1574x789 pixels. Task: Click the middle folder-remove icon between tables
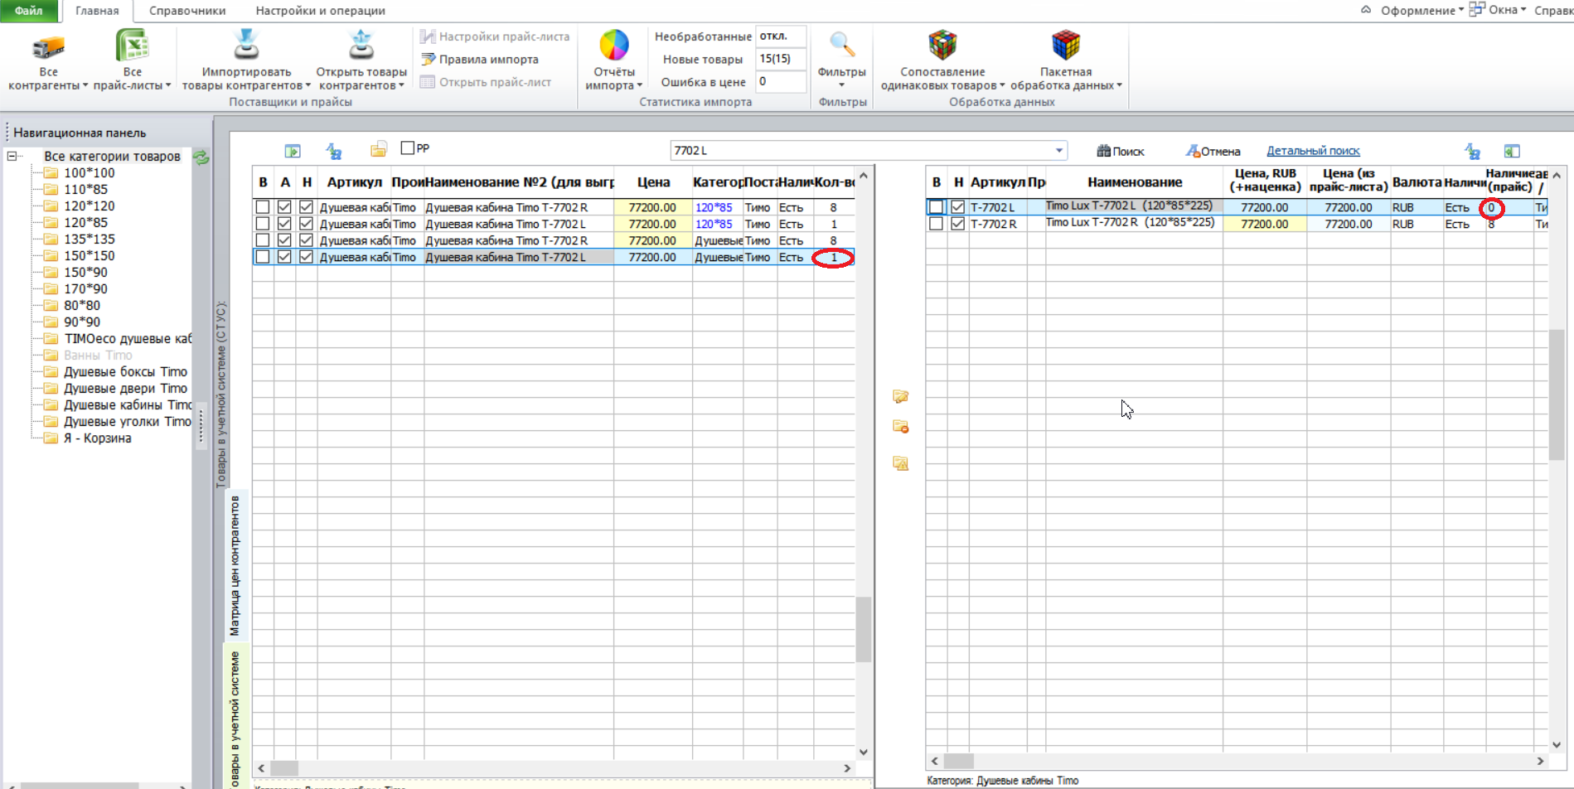pos(901,427)
